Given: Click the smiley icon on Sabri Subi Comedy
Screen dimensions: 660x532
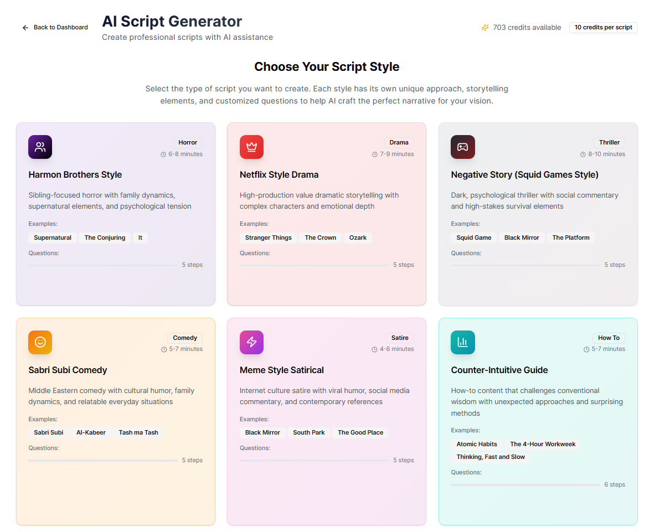Looking at the screenshot, I should tap(40, 342).
